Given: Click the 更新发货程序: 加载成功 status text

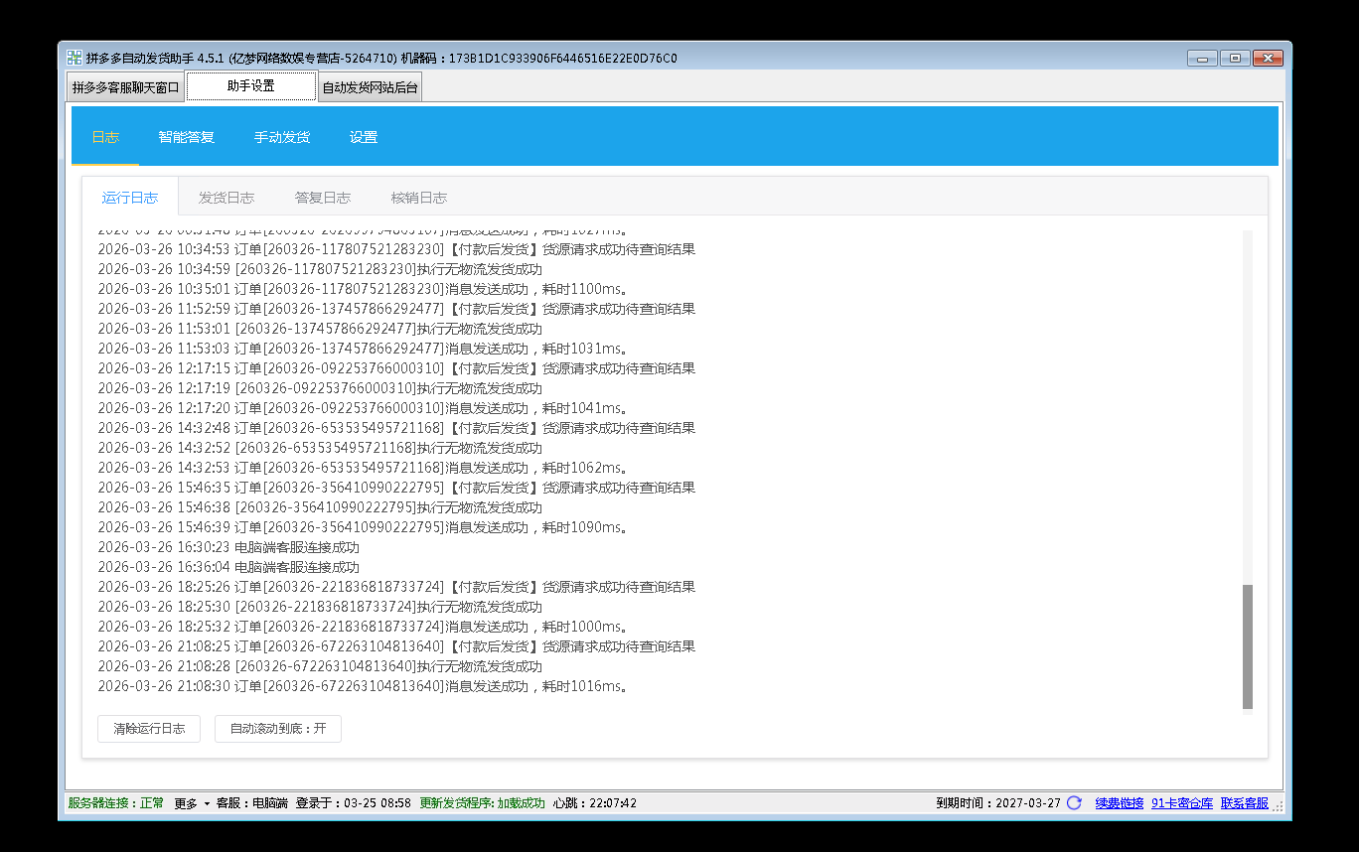Looking at the screenshot, I should pos(482,802).
